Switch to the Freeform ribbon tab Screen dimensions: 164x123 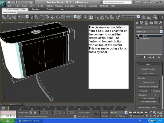click(36, 9)
